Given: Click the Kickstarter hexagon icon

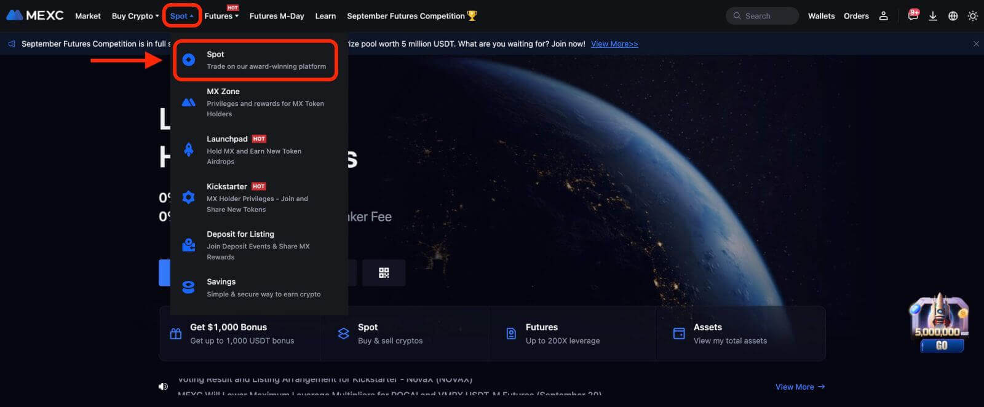Looking at the screenshot, I should 189,197.
